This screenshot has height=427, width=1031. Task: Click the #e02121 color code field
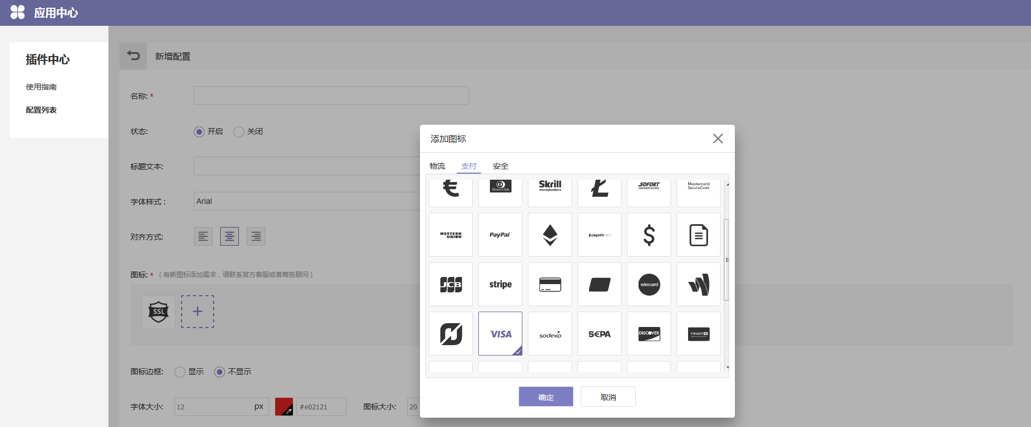pos(321,407)
